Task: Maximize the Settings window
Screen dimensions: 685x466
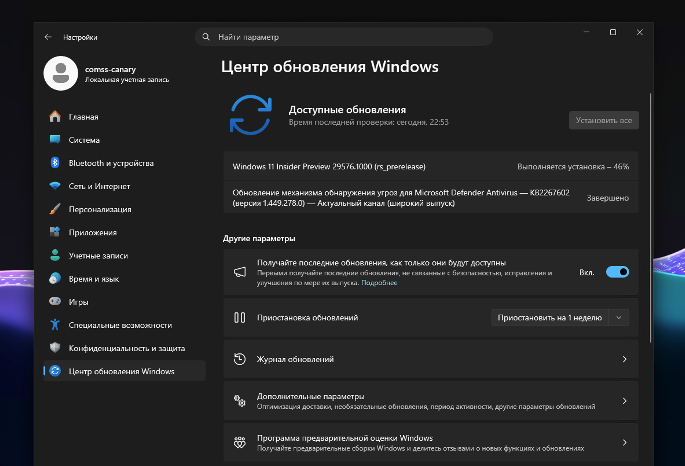Action: pyautogui.click(x=613, y=32)
